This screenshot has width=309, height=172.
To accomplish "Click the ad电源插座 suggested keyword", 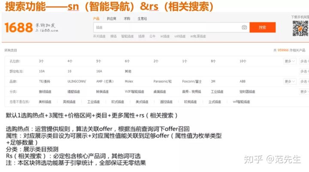I will 198,36.
